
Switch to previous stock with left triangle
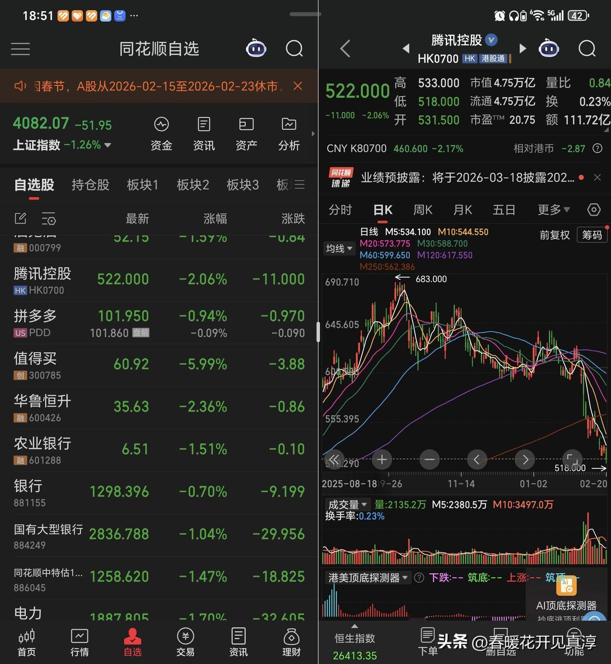[406, 48]
